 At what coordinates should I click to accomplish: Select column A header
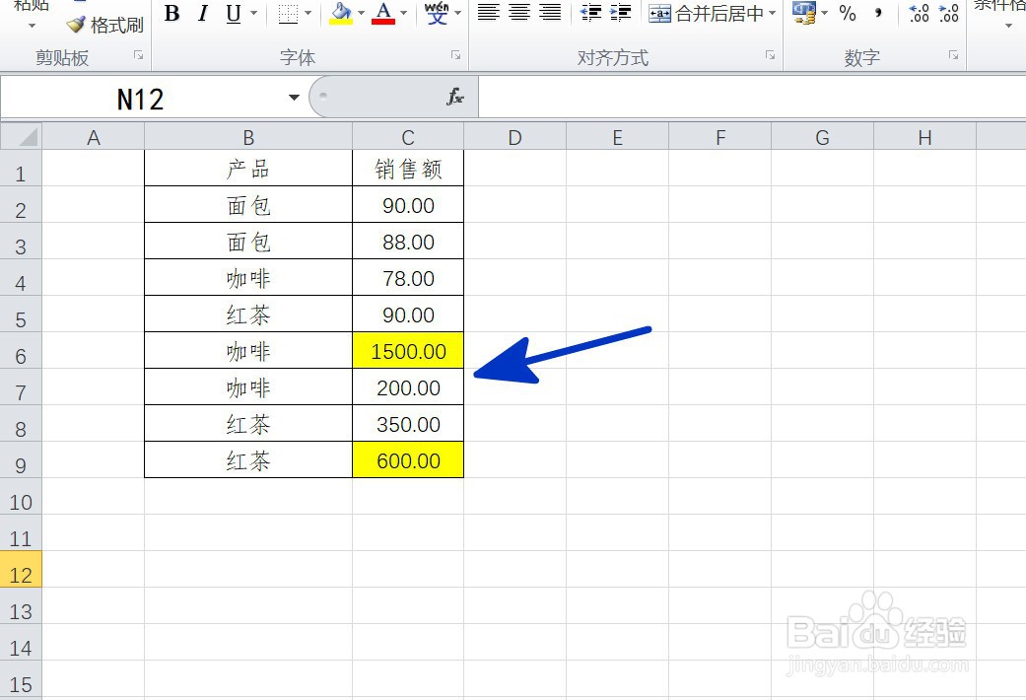[94, 137]
